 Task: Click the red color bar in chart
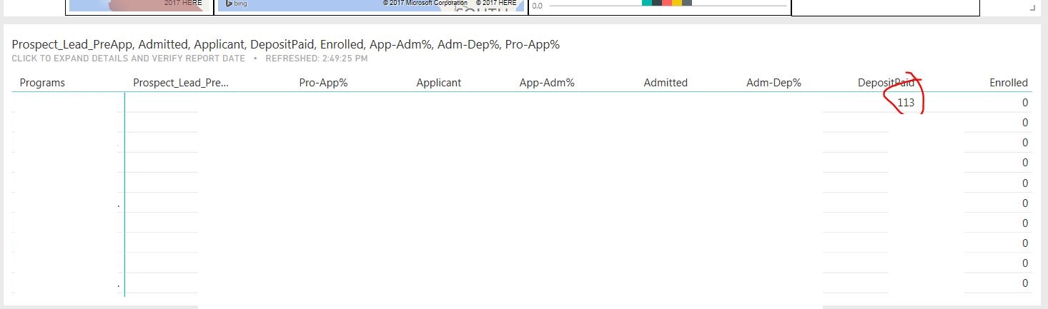click(x=667, y=3)
